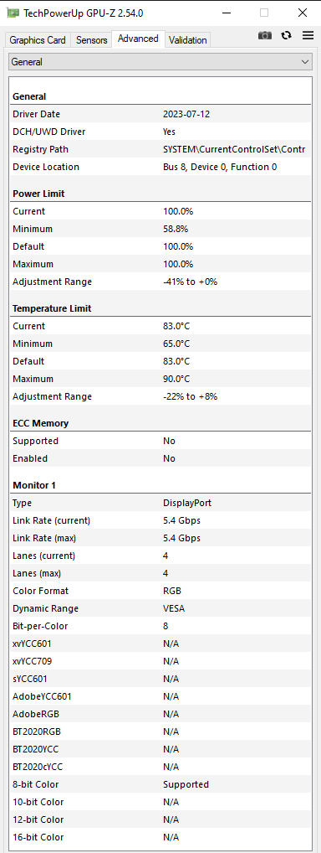Expand the General category dropdown
Screen dimensions: 321x853
(160, 62)
